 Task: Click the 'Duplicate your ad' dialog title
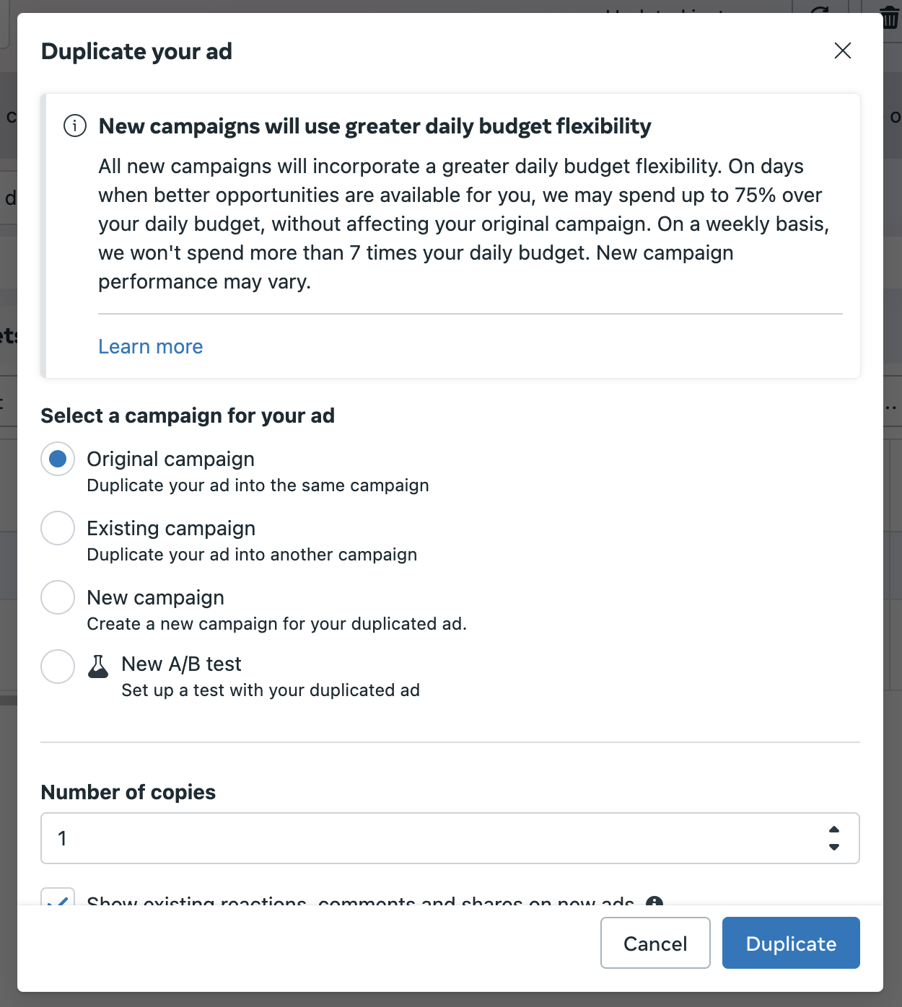pyautogui.click(x=136, y=51)
